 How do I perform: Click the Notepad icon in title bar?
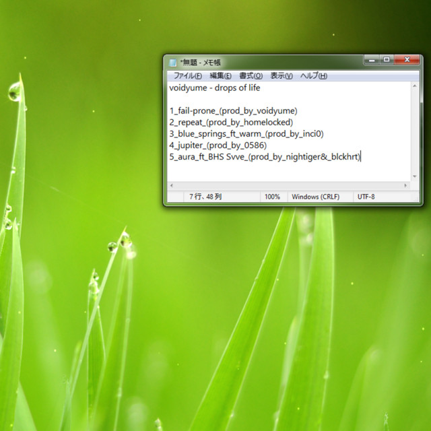coord(172,62)
